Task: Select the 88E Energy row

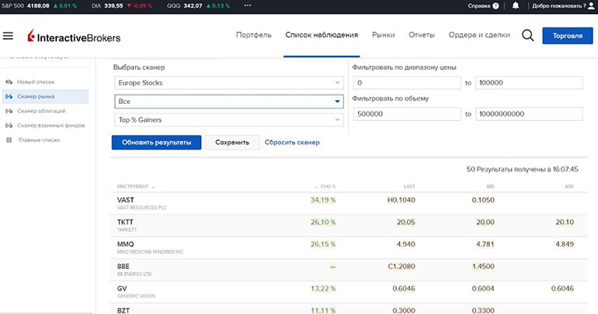Action: (349, 270)
